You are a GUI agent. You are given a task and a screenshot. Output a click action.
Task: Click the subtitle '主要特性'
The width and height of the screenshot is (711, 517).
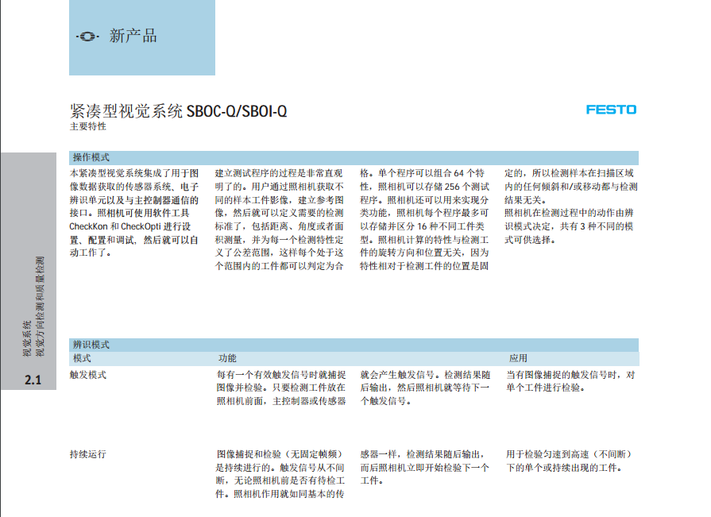87,126
